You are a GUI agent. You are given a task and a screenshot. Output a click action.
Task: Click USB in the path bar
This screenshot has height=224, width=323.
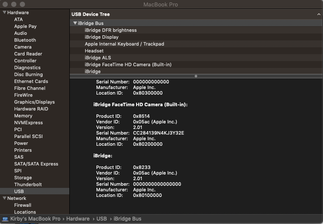102,219
